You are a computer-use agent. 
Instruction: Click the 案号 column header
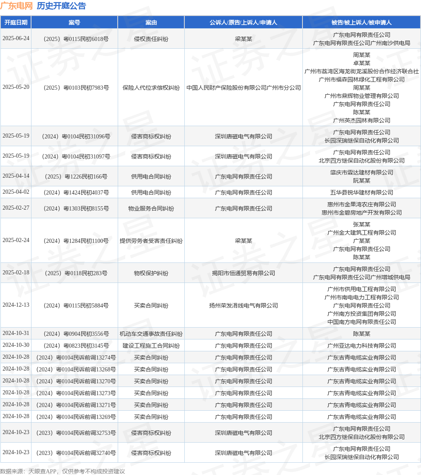pyautogui.click(x=74, y=23)
